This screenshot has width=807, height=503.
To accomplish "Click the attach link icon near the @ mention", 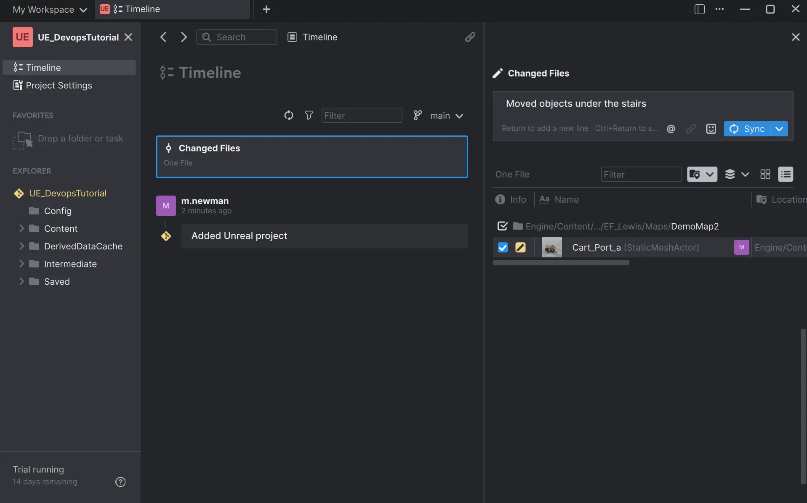I will [x=691, y=129].
